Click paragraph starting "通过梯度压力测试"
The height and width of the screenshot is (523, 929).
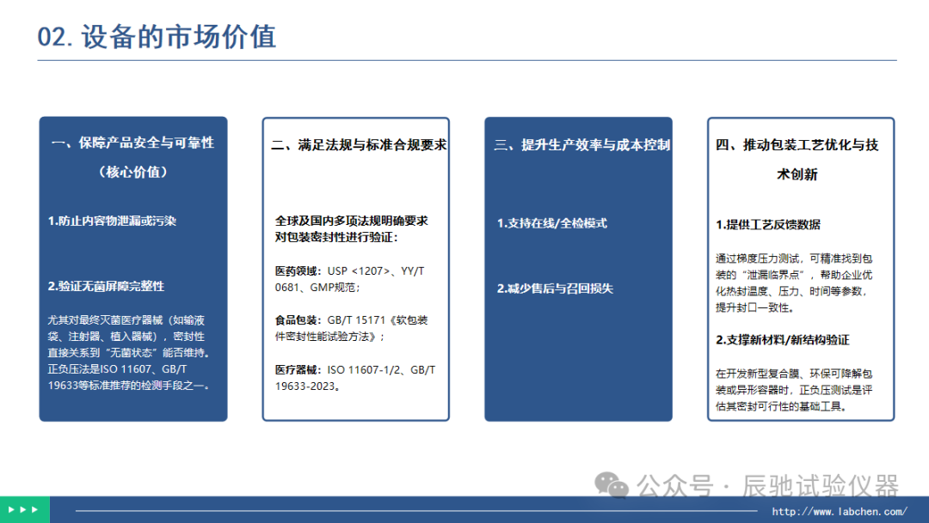click(794, 283)
